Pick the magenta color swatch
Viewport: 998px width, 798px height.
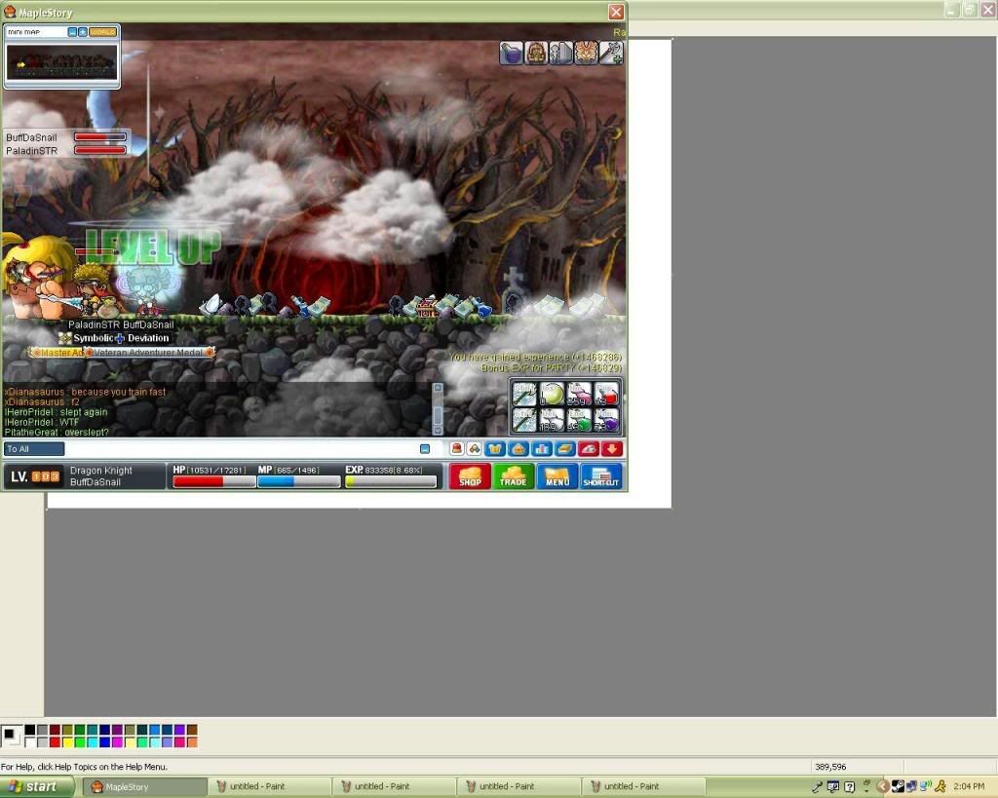[117, 742]
